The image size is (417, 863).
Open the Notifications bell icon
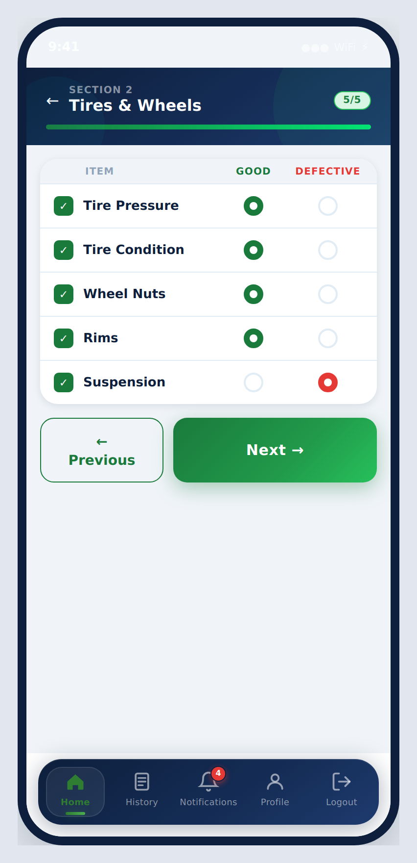(208, 782)
